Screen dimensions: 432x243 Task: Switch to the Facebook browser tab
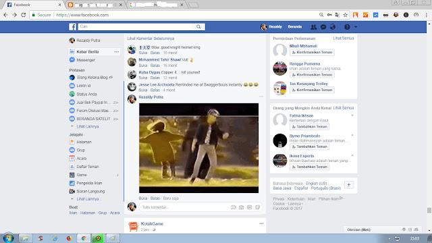(x=34, y=5)
